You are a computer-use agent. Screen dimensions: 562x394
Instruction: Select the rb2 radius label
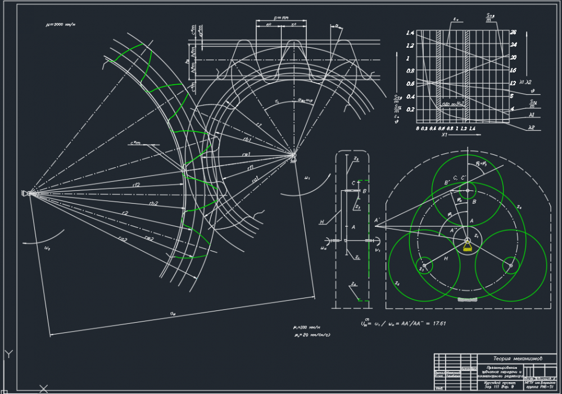(153, 203)
